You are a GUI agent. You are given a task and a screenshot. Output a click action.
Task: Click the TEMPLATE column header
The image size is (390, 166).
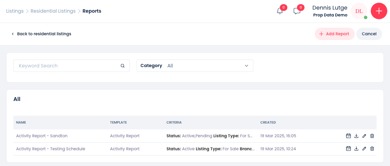118,122
